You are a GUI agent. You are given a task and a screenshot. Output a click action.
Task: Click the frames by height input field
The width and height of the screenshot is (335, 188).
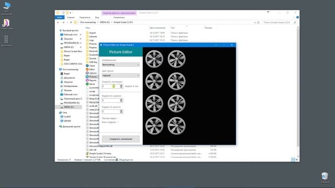110,111
